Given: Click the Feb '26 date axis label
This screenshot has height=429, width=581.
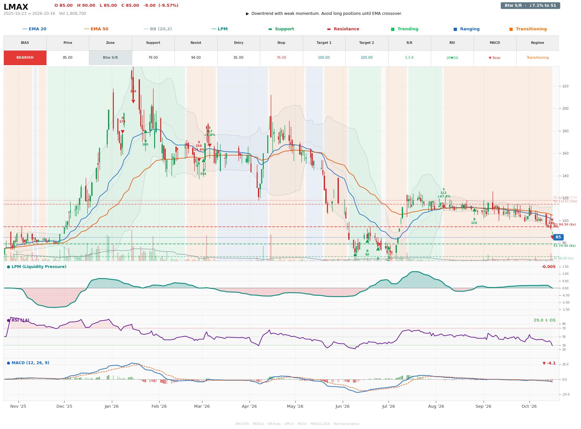Looking at the screenshot, I should click(159, 406).
